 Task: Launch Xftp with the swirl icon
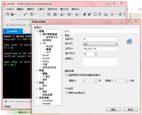pyautogui.click(x=85, y=14)
